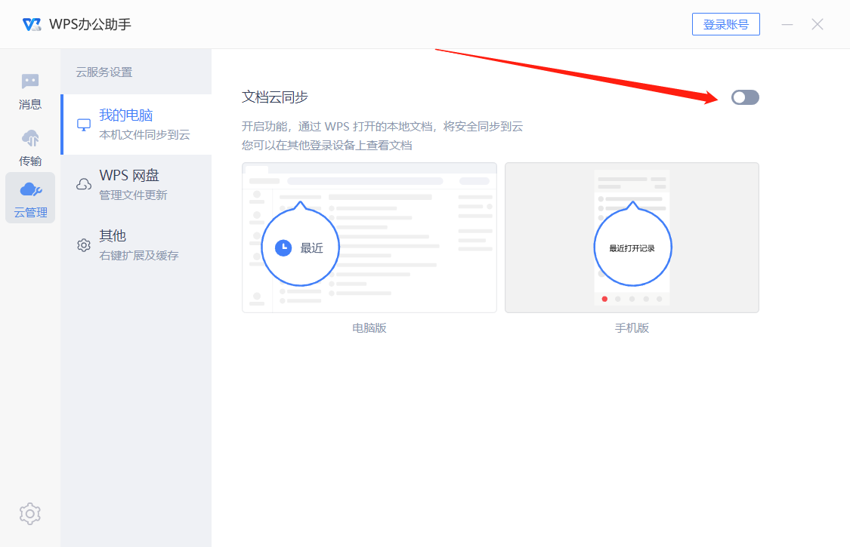This screenshot has height=547, width=850.
Task: Switch to WPS 网盘 tab
Action: 138,185
